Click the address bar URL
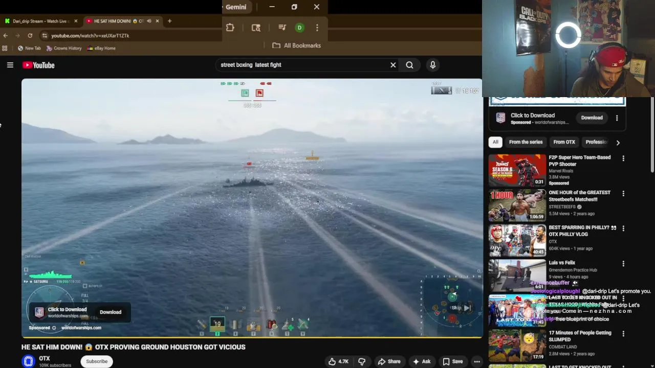The image size is (655, 368). (x=90, y=35)
